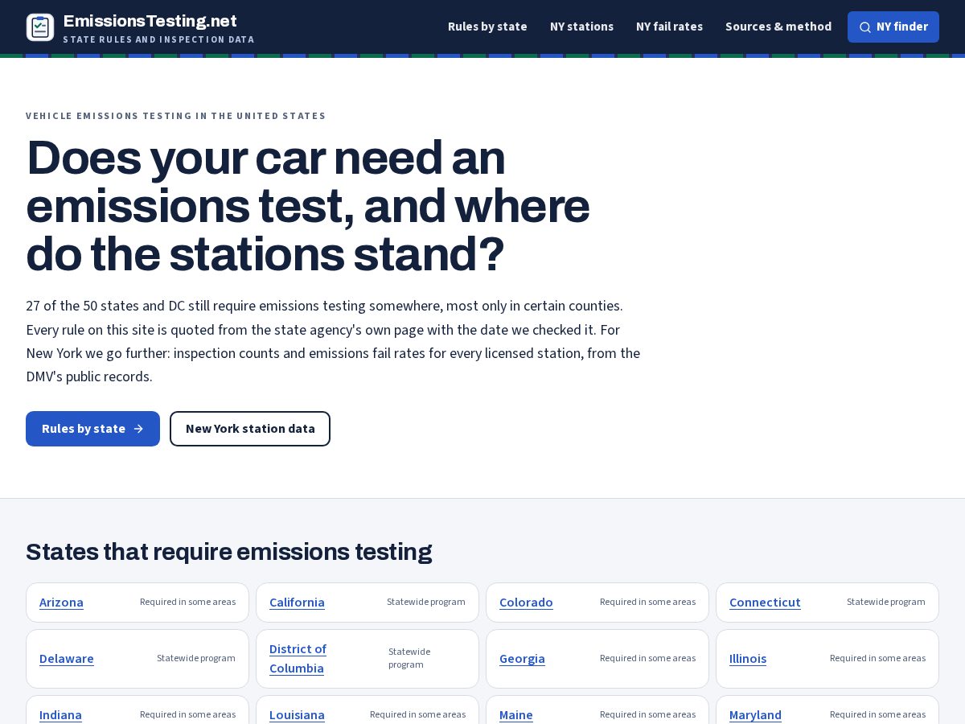Open the Louisiana state link
The image size is (965, 724).
click(297, 715)
